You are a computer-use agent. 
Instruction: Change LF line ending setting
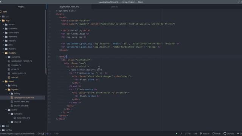181,134
